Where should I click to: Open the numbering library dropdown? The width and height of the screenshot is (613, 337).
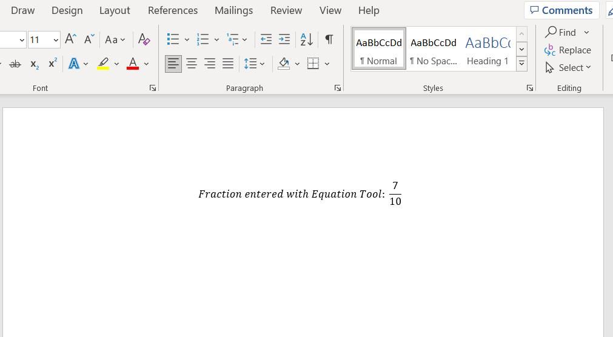click(x=216, y=39)
